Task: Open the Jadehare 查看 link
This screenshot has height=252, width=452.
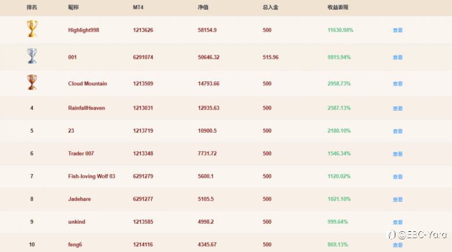Action: [x=398, y=200]
